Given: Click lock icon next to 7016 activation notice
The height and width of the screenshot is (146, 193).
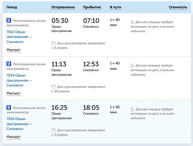Looking at the screenshot, I should (x=132, y=109).
